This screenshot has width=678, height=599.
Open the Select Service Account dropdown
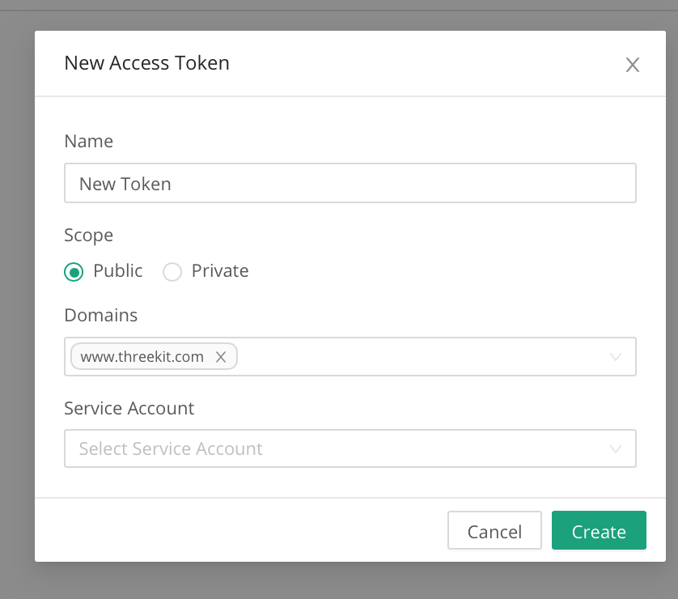[x=340, y=448]
